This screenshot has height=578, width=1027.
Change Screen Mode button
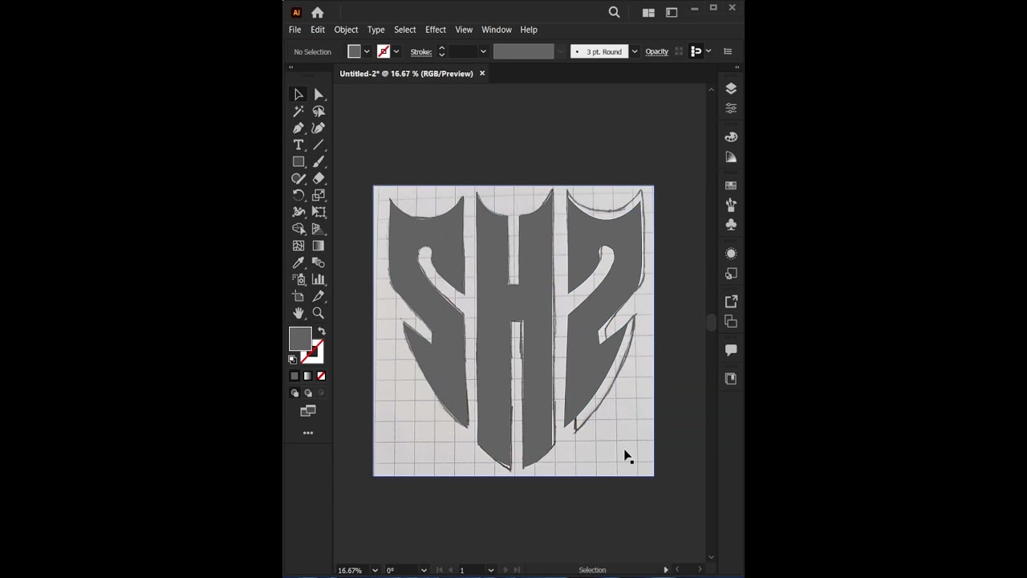pos(308,411)
